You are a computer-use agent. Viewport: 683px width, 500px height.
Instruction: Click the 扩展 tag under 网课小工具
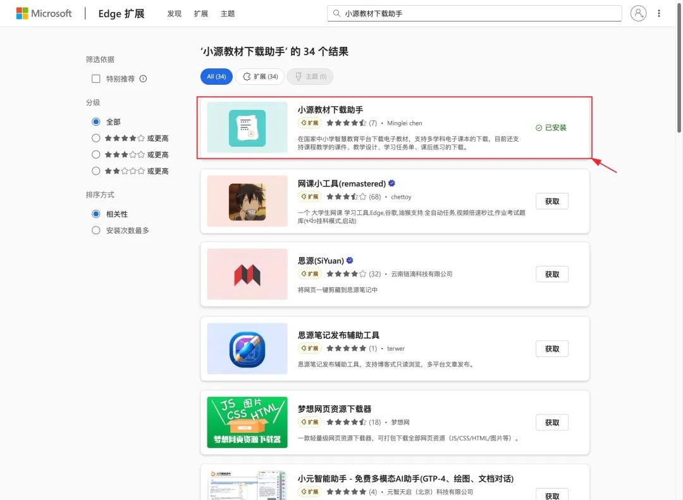coord(310,197)
